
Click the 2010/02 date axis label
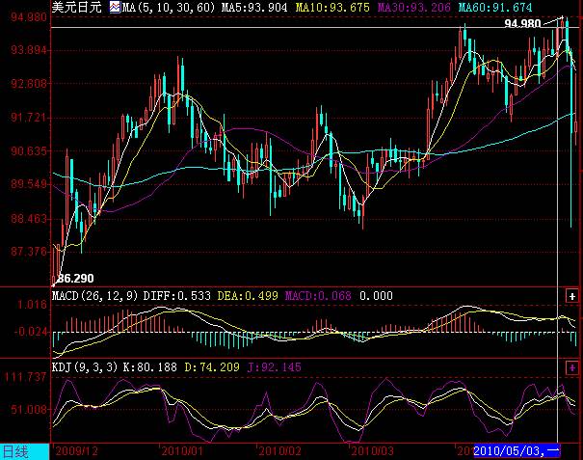(x=280, y=451)
